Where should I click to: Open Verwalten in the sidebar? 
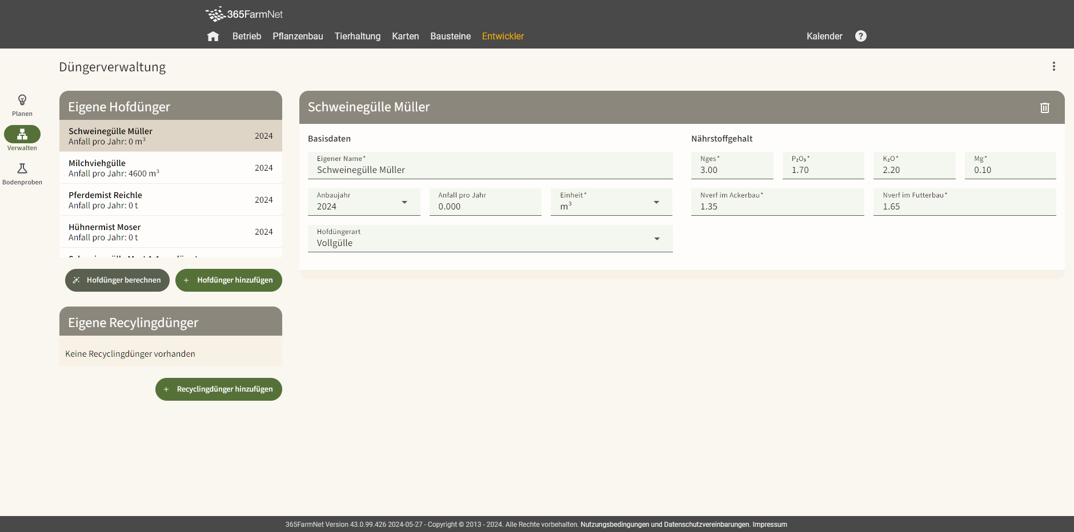pyautogui.click(x=22, y=135)
